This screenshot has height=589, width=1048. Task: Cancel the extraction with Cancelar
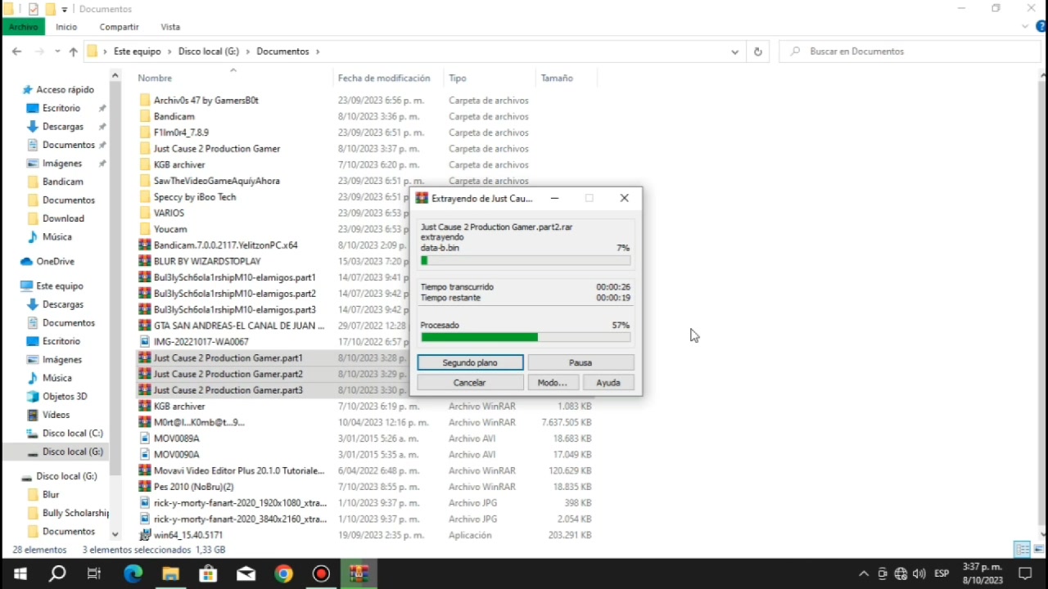click(x=470, y=383)
